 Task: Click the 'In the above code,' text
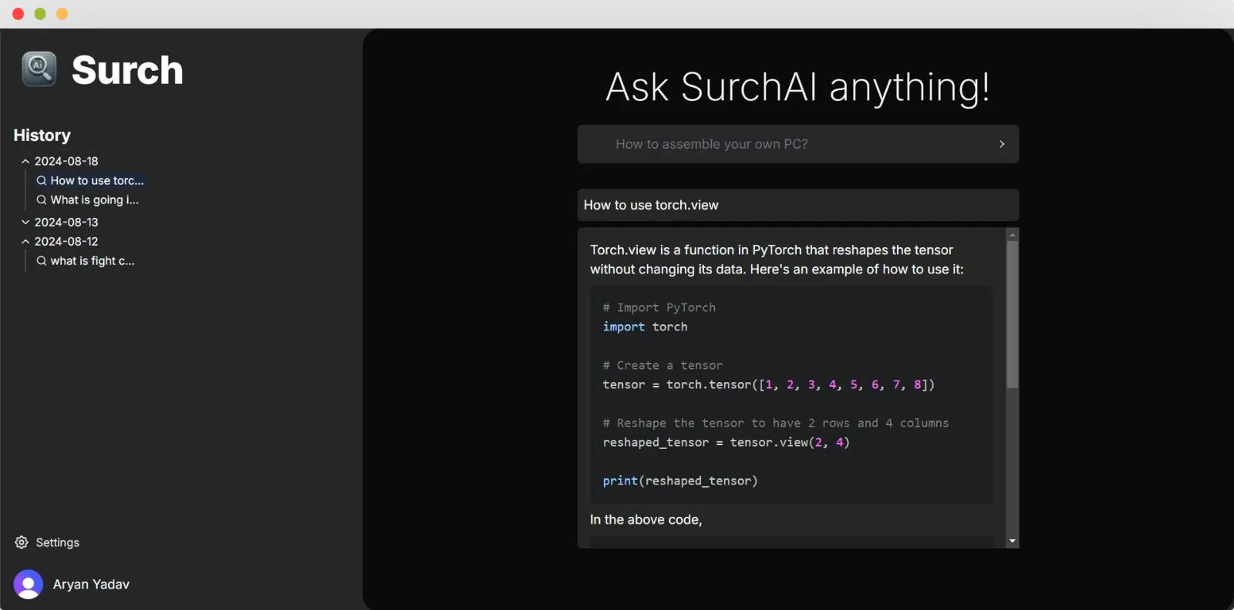point(646,520)
